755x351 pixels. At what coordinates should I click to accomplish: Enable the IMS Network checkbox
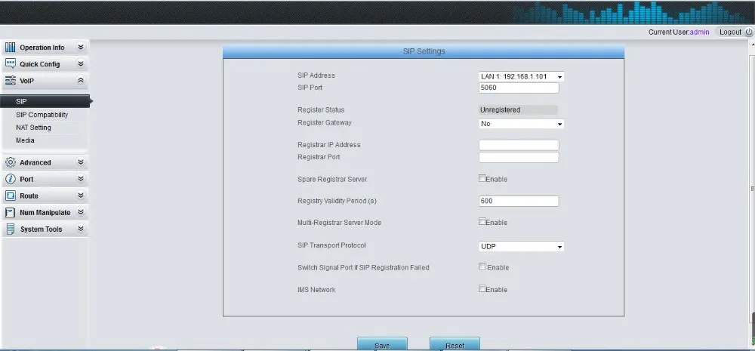(x=482, y=288)
